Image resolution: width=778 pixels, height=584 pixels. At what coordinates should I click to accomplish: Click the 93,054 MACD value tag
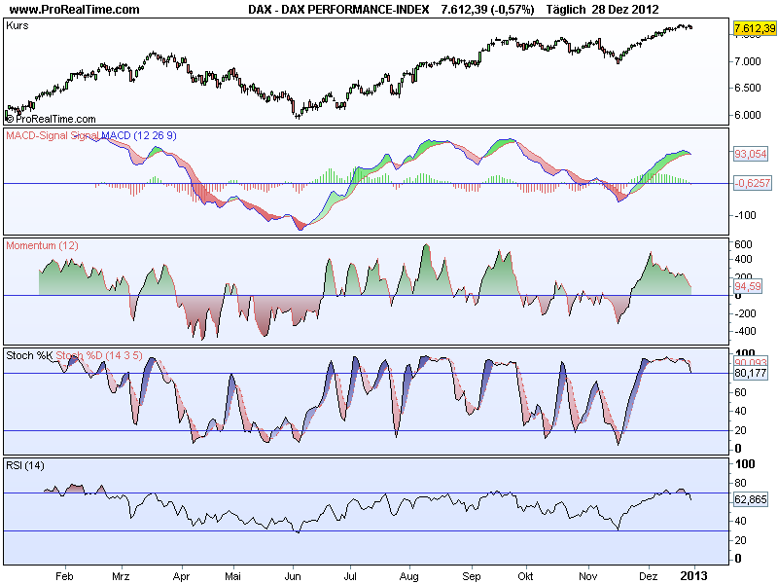(x=750, y=154)
